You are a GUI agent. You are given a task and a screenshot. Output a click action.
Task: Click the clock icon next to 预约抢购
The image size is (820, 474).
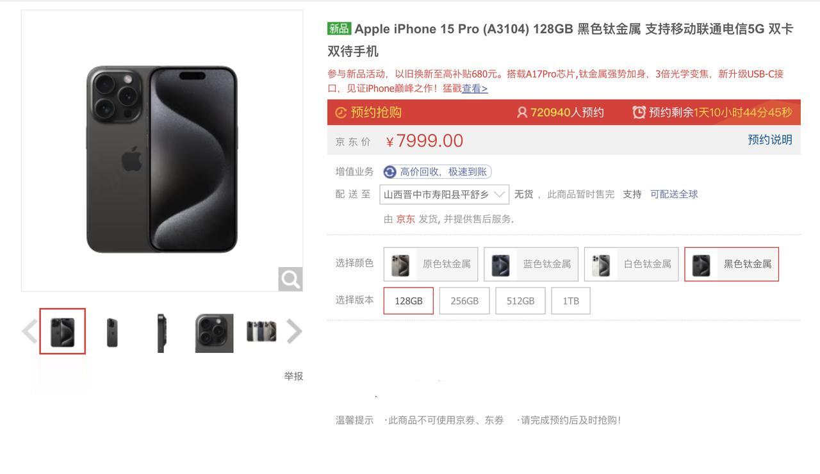tap(341, 113)
